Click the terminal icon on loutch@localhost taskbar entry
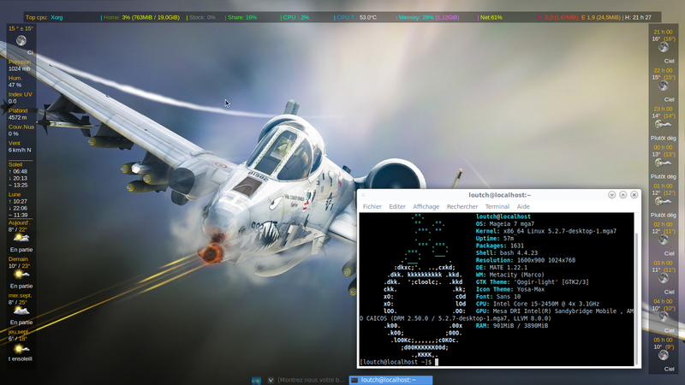This screenshot has height=385, width=685. tap(354, 380)
